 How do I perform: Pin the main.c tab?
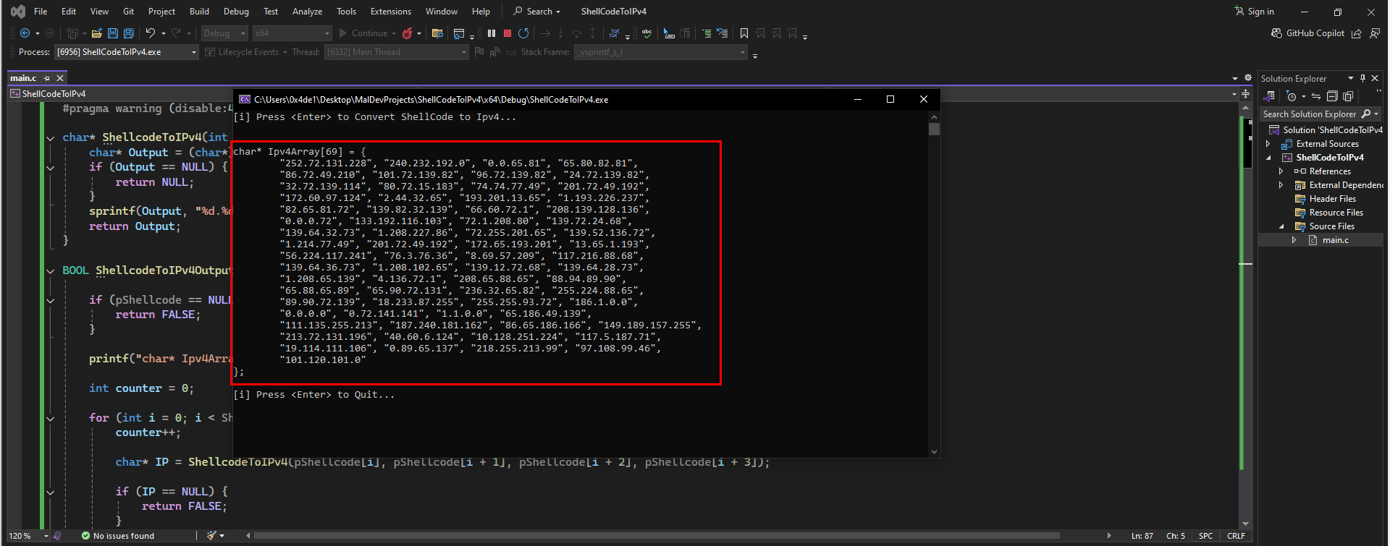(x=47, y=78)
